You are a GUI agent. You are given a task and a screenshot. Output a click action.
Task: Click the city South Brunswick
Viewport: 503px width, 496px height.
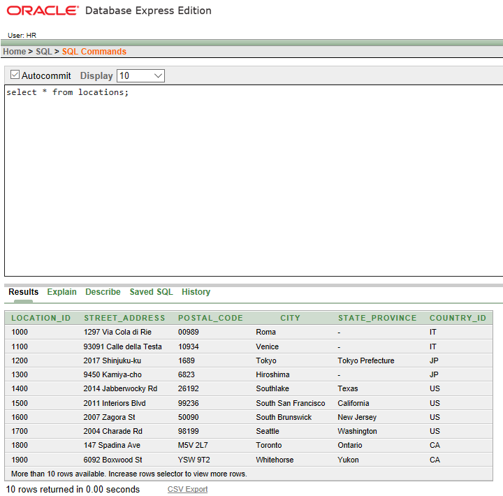point(284,417)
